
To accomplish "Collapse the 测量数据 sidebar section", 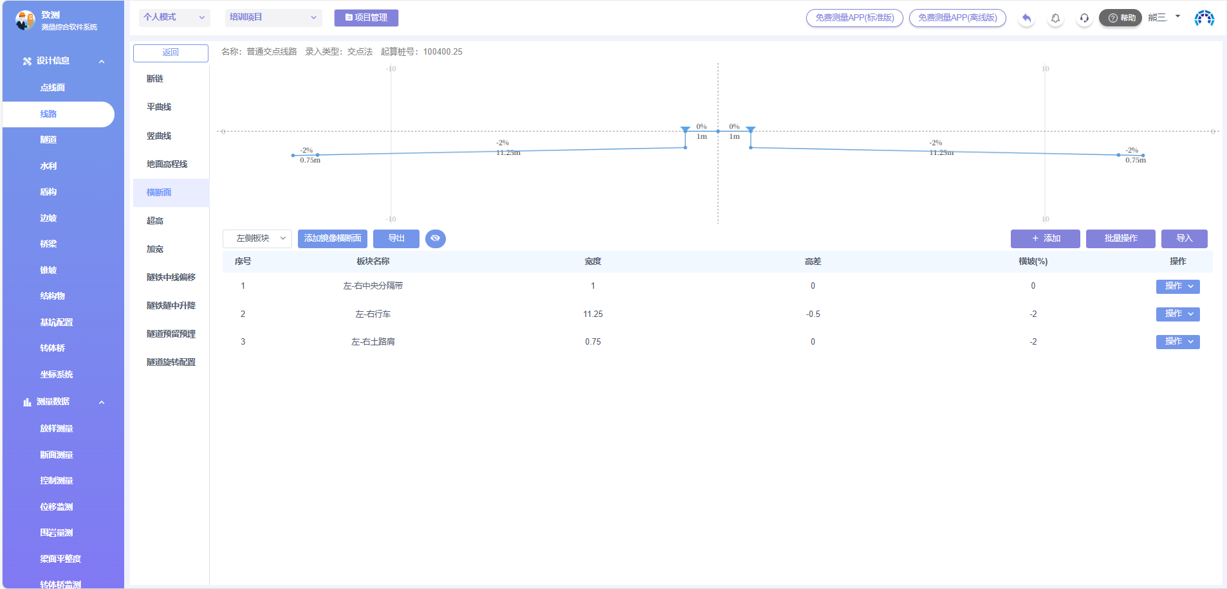I will 102,402.
